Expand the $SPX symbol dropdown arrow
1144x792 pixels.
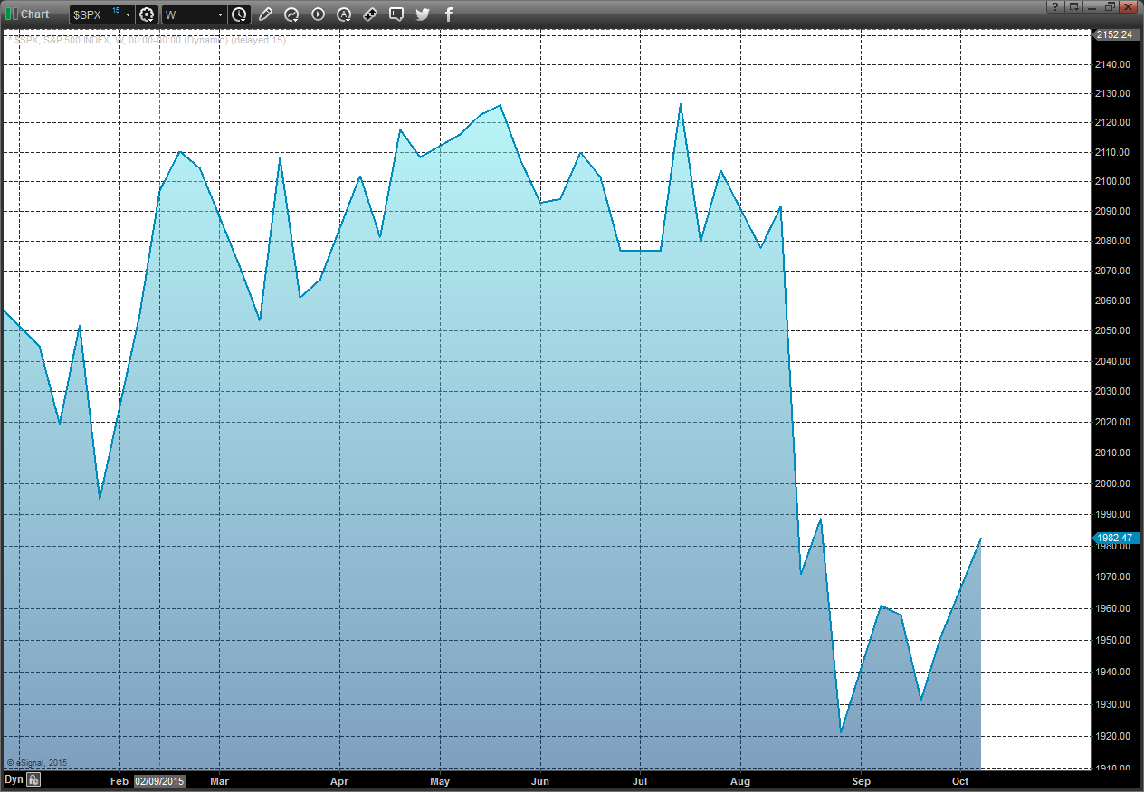(x=128, y=15)
